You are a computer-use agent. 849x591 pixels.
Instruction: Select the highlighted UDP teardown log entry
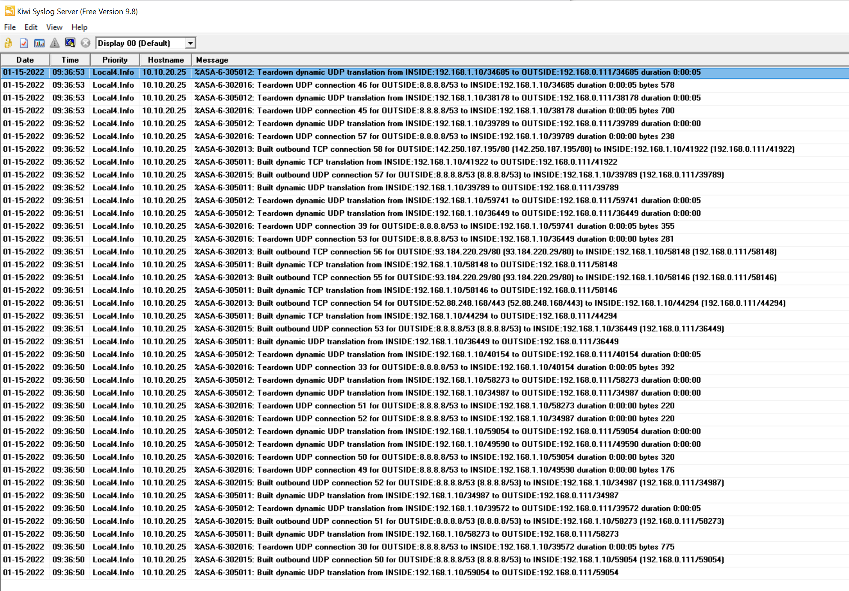coord(385,72)
